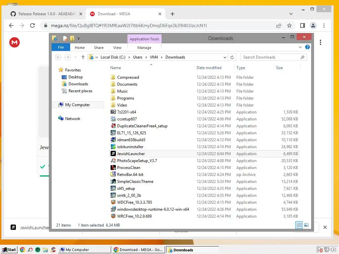
Task: Open a new Chrome tab
Action: click(172, 14)
